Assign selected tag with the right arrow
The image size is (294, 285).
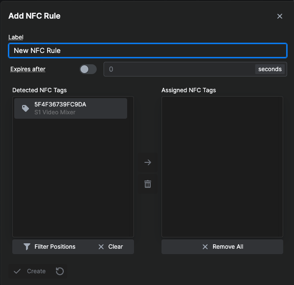[x=148, y=162]
